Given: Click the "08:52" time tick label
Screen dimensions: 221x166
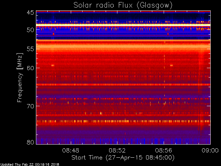Looking at the screenshot, I should (117, 150).
